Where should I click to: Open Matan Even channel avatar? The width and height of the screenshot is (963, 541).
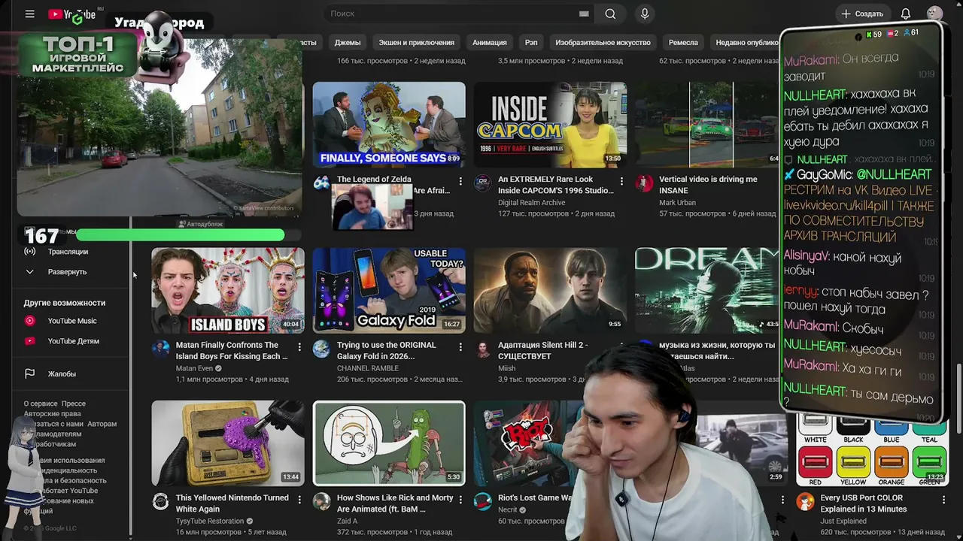[161, 349]
